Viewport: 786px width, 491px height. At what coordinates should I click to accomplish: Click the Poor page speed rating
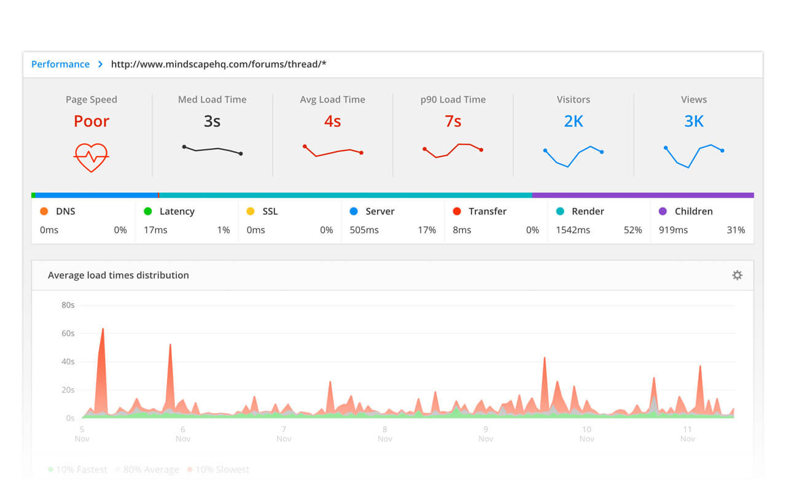[91, 121]
